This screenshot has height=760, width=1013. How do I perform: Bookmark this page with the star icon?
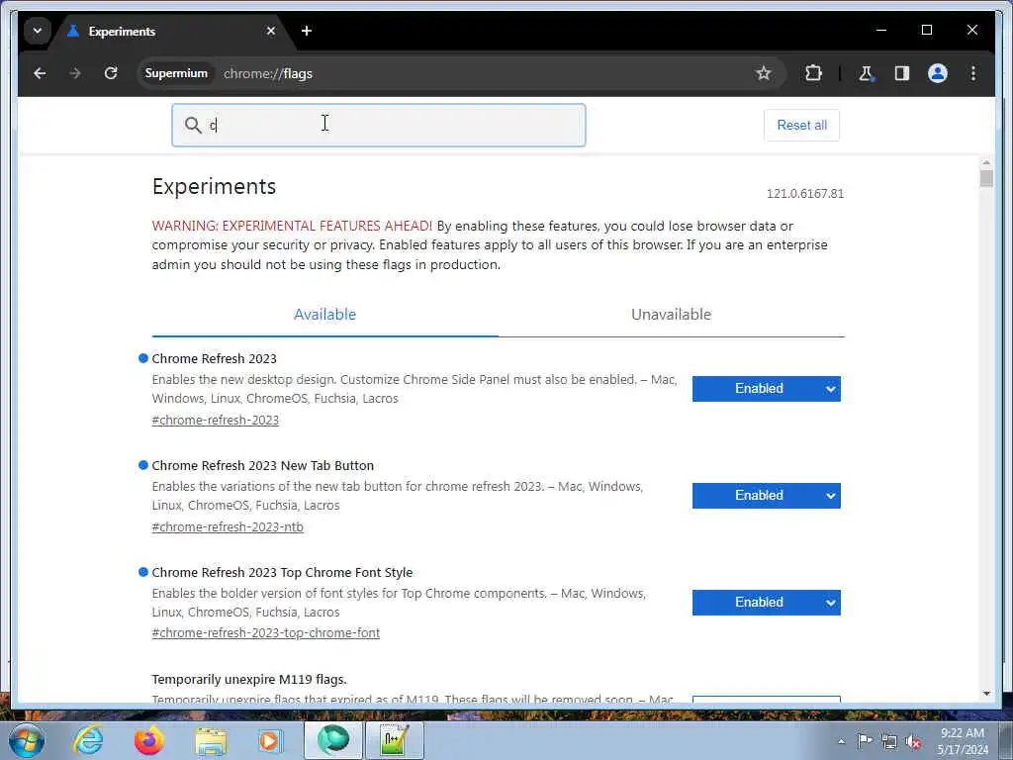(x=764, y=73)
